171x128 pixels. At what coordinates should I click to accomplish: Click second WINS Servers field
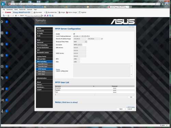coord(80,56)
